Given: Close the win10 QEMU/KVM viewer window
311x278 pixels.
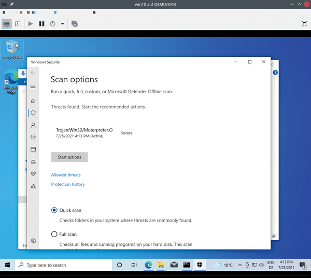Looking at the screenshot, I should (307, 4).
